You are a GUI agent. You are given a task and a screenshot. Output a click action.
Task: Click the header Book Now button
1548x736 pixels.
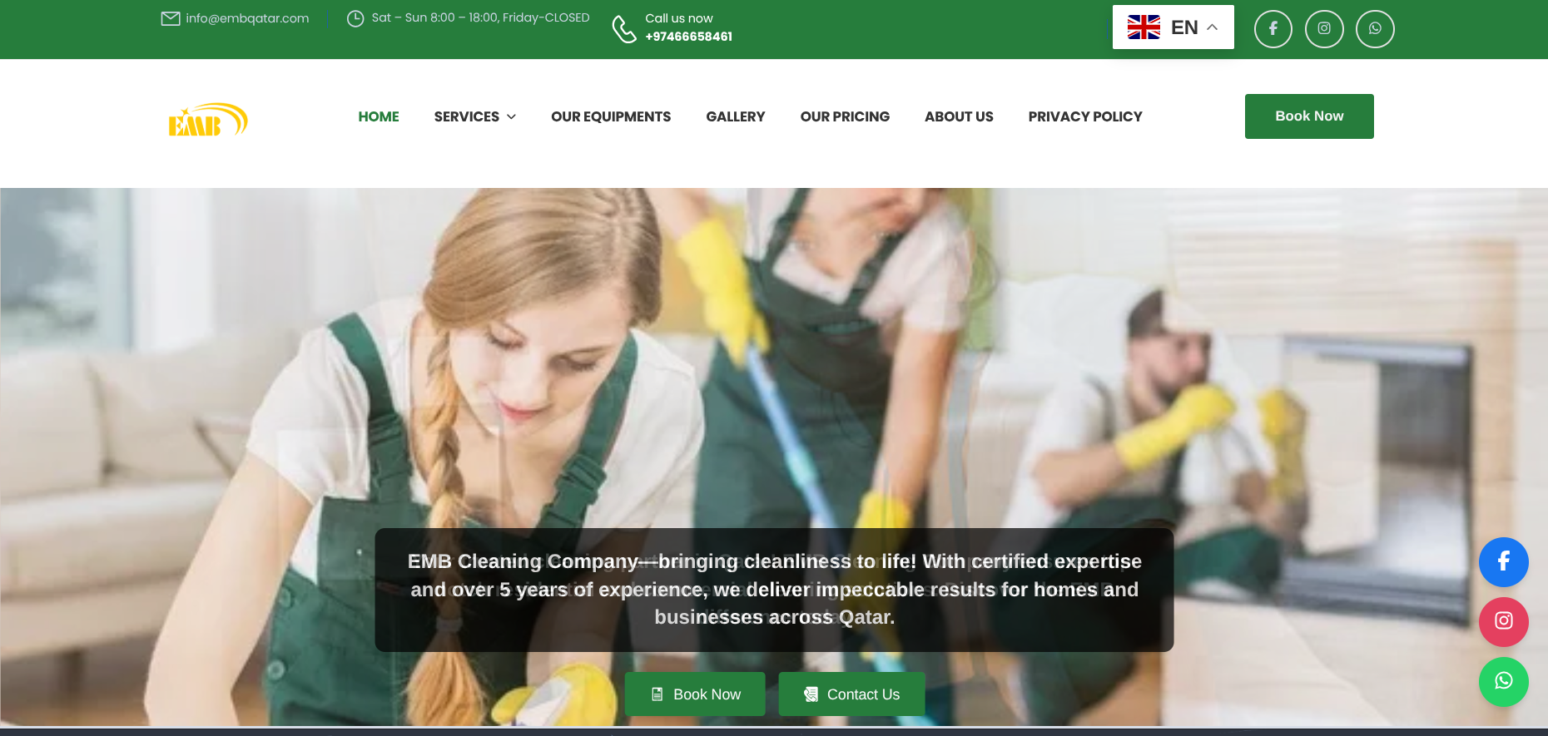point(1309,116)
